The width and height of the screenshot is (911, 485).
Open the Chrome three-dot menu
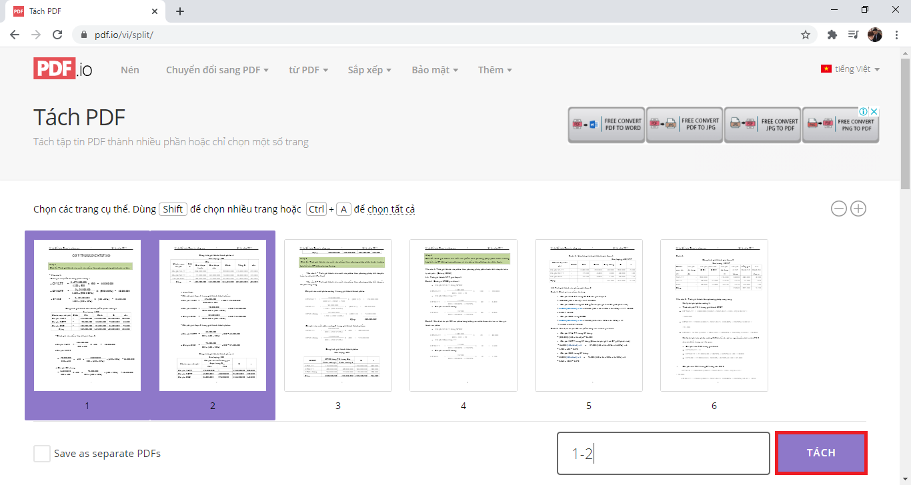[896, 35]
